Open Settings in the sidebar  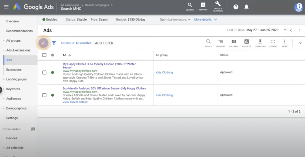coord(12,118)
